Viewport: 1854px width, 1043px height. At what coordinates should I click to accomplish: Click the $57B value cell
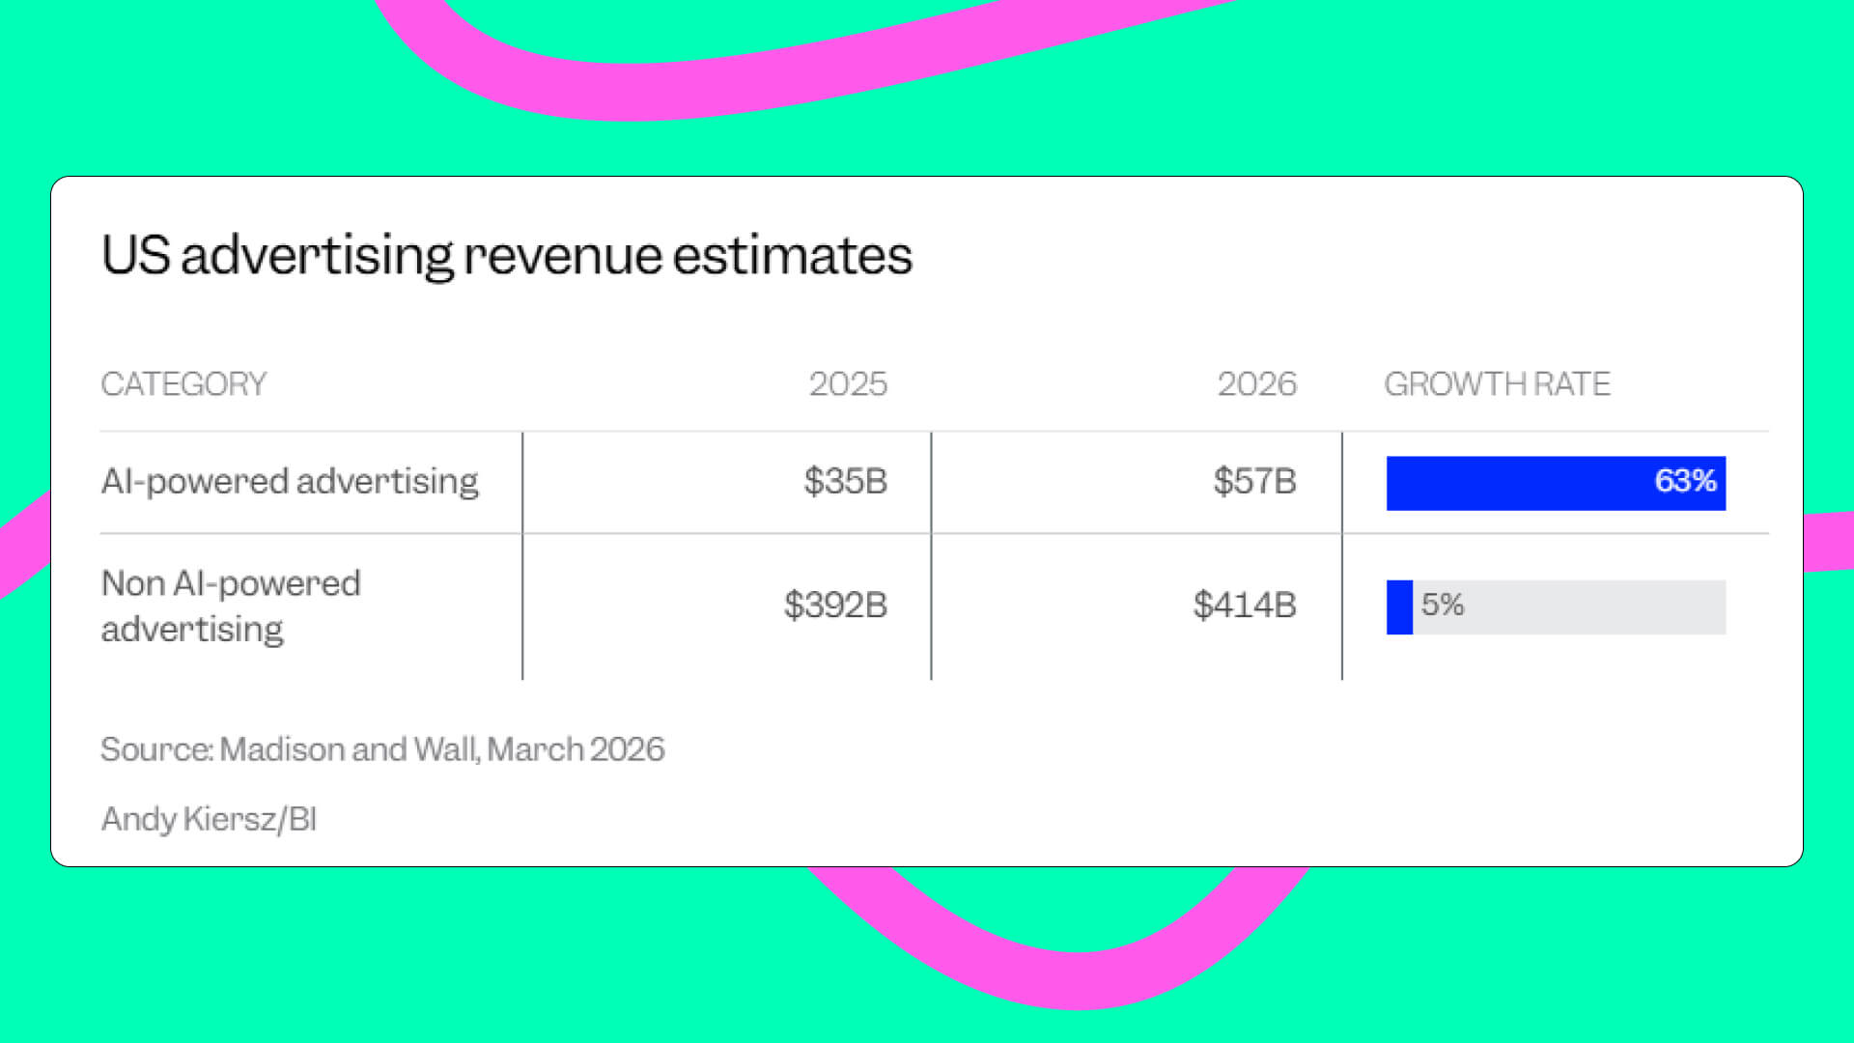point(1253,481)
